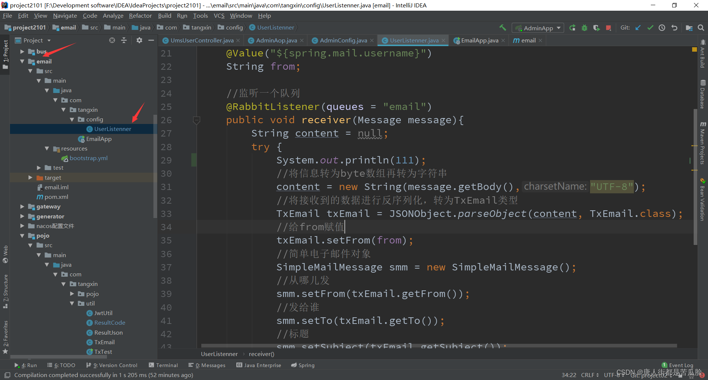Image resolution: width=708 pixels, height=380 pixels.
Task: Open Bean Validation side panel
Action: 703,200
